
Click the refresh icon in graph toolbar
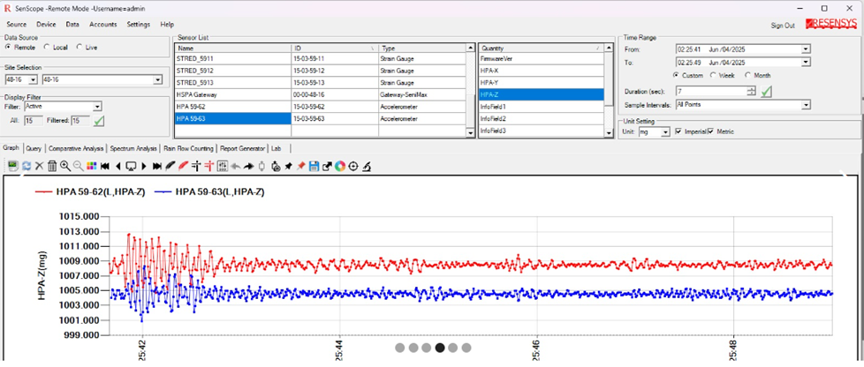27,166
